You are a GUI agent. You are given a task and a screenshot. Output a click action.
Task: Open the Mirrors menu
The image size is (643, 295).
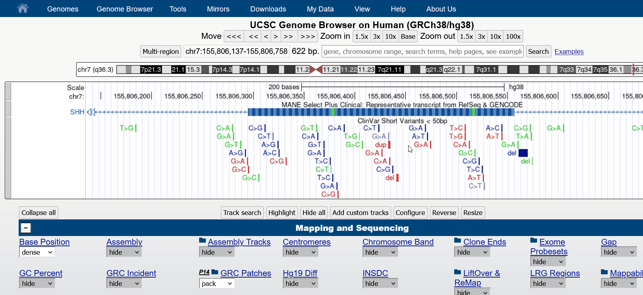[x=218, y=9]
